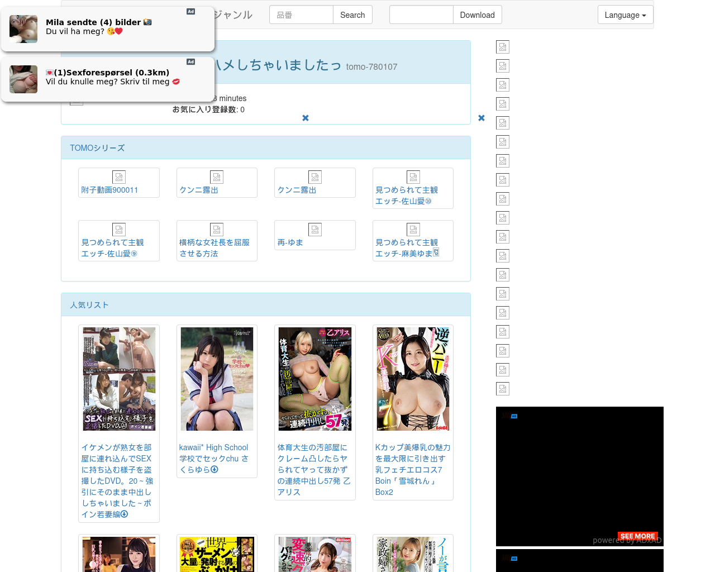715x572 pixels.
Task: Click the broken image icon above 再-ゆま
Action: click(315, 230)
